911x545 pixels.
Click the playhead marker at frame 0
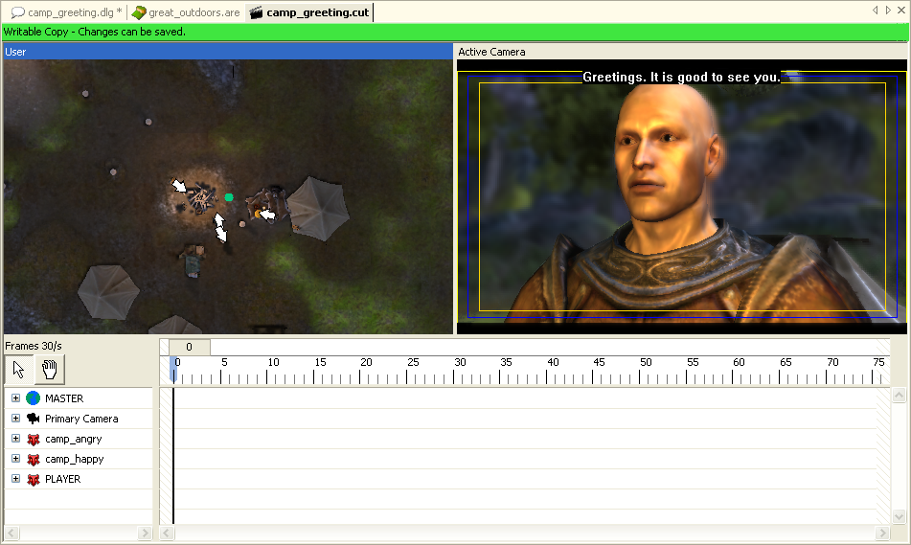tap(173, 368)
